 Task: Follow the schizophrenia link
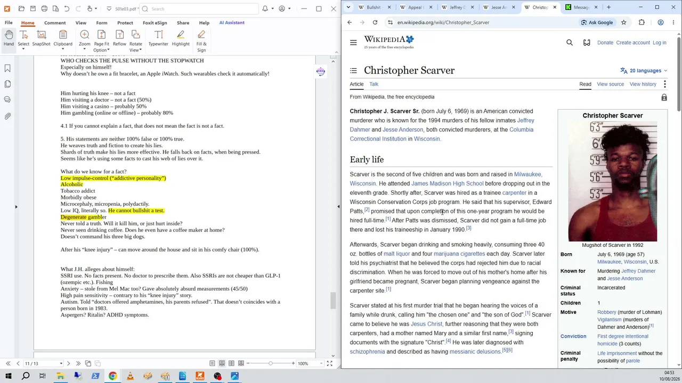(367, 352)
